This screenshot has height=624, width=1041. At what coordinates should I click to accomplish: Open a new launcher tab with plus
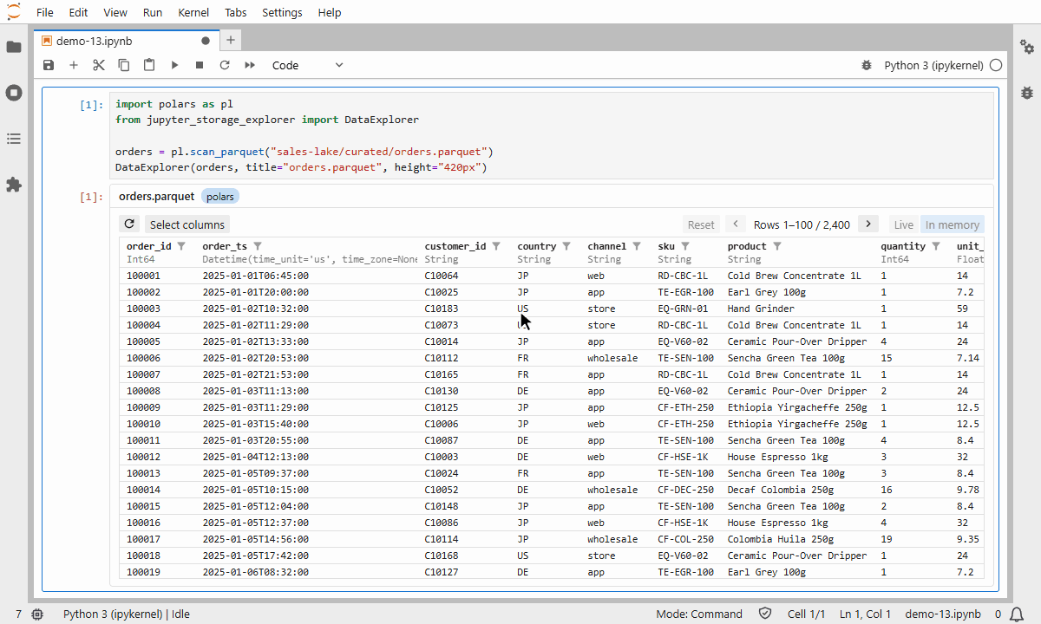point(230,40)
